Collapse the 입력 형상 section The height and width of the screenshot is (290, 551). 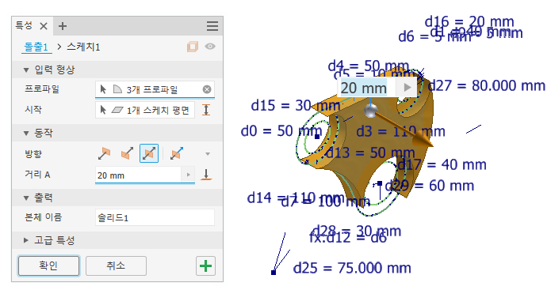pyautogui.click(x=25, y=70)
